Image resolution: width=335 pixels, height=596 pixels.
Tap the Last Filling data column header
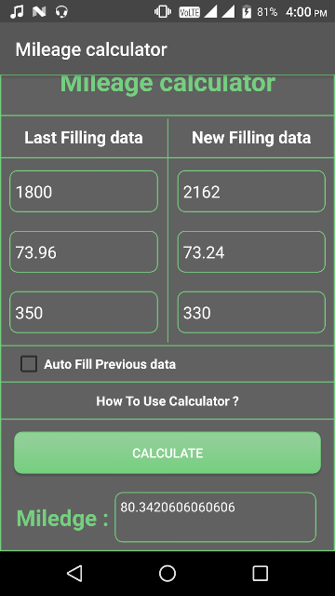[84, 137]
